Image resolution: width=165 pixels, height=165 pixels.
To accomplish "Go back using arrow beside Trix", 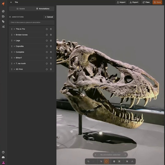I will [11, 2].
